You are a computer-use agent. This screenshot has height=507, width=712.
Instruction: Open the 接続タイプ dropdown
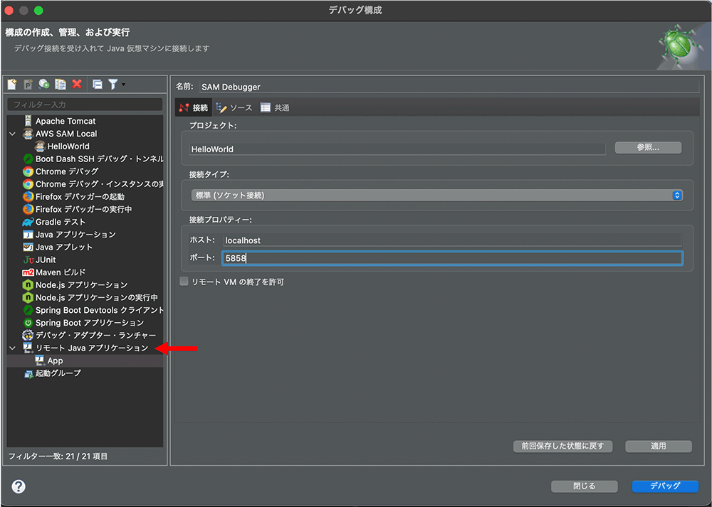point(436,195)
